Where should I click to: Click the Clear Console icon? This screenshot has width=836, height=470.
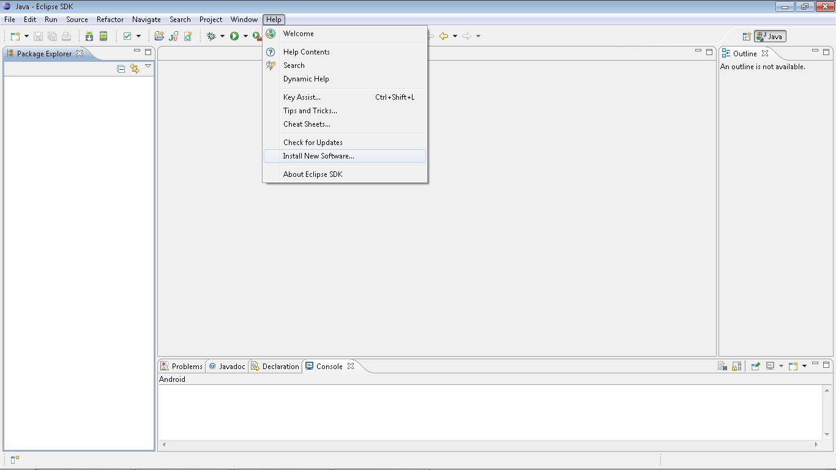point(723,366)
